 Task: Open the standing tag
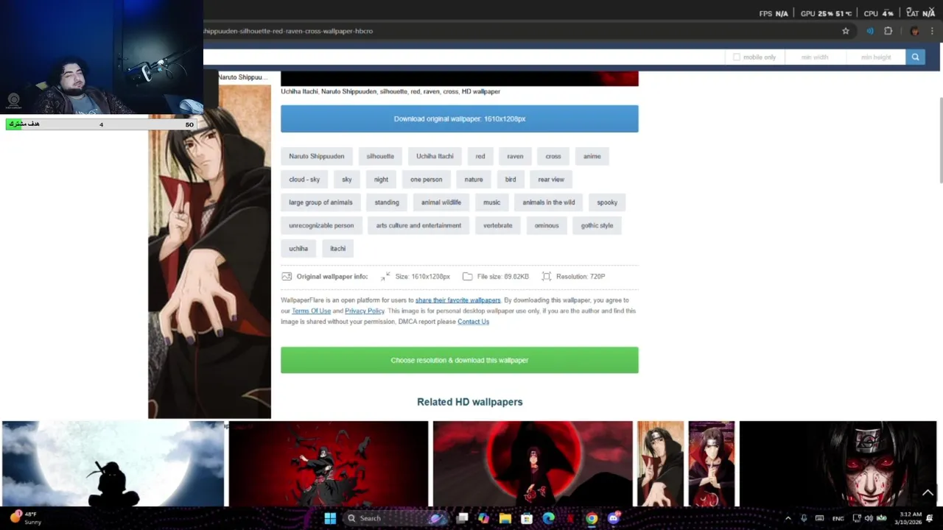click(387, 202)
